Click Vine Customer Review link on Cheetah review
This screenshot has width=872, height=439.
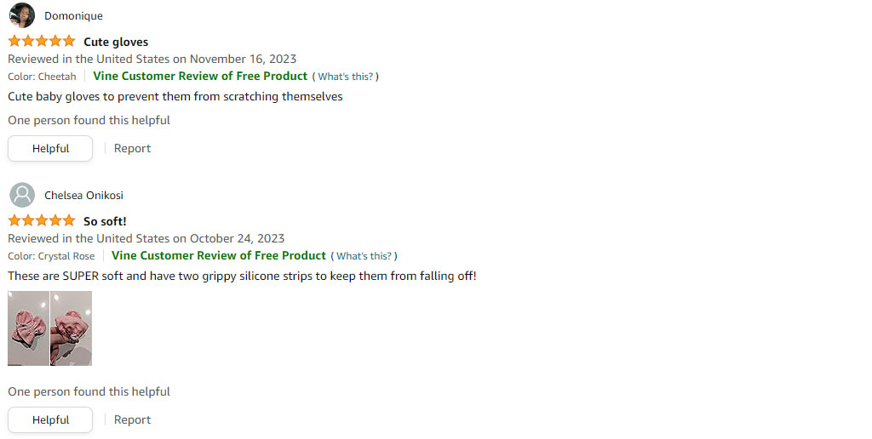click(200, 76)
